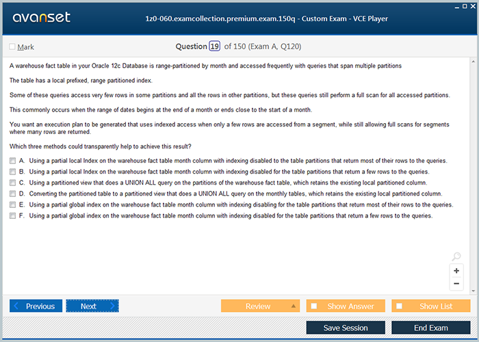479x342 pixels.
Task: Minimize the VCE Player window
Action: 457,7
